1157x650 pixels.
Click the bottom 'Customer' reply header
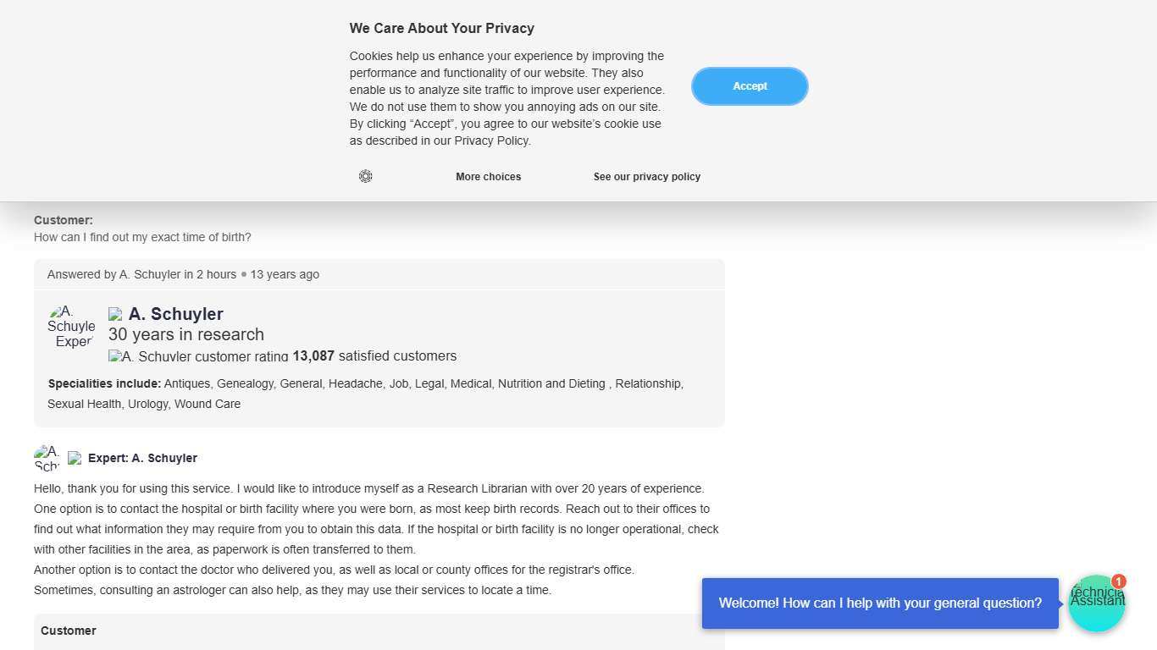tap(69, 631)
